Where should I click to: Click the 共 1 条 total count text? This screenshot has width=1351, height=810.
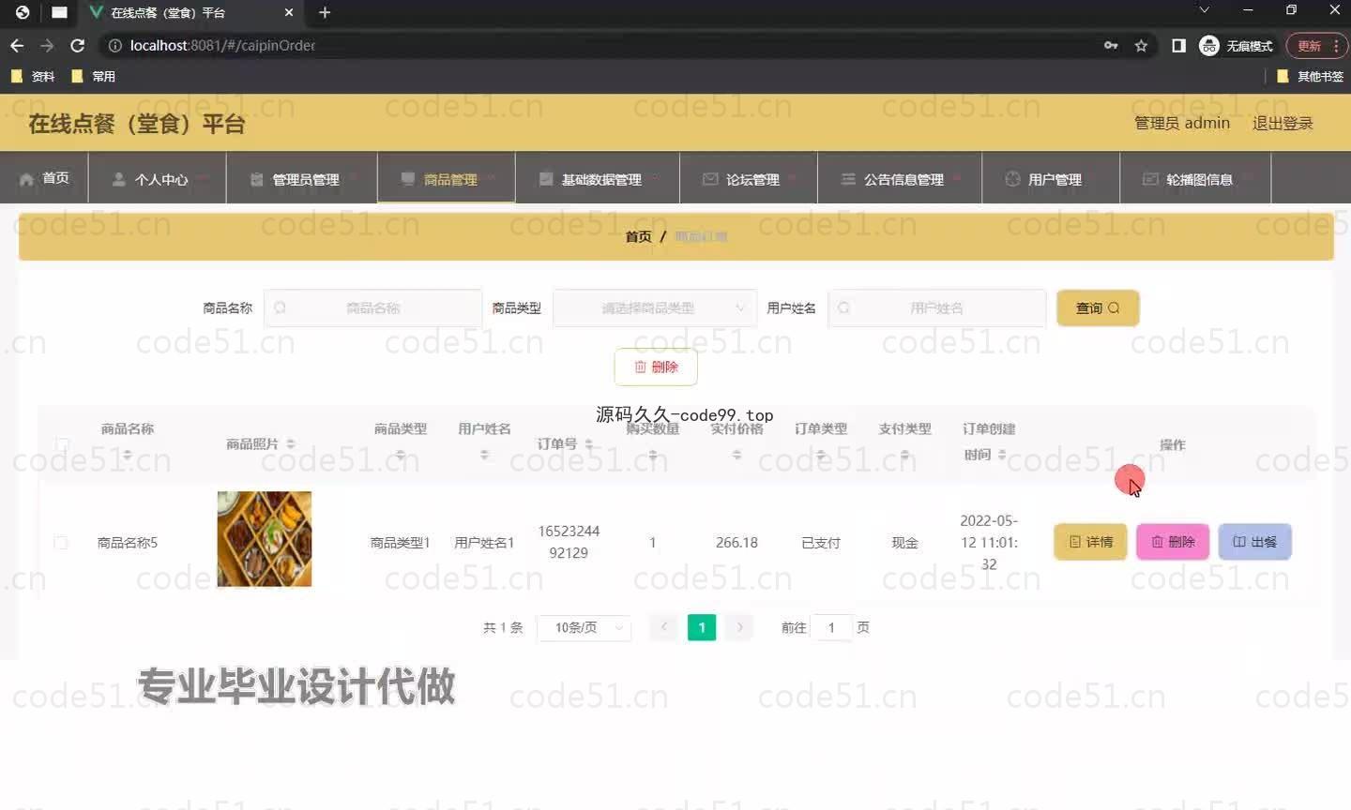(503, 627)
